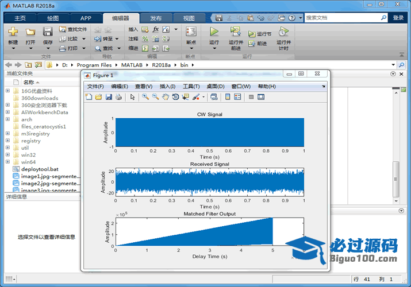Click Save Figure icon in Figure 1

click(x=109, y=97)
